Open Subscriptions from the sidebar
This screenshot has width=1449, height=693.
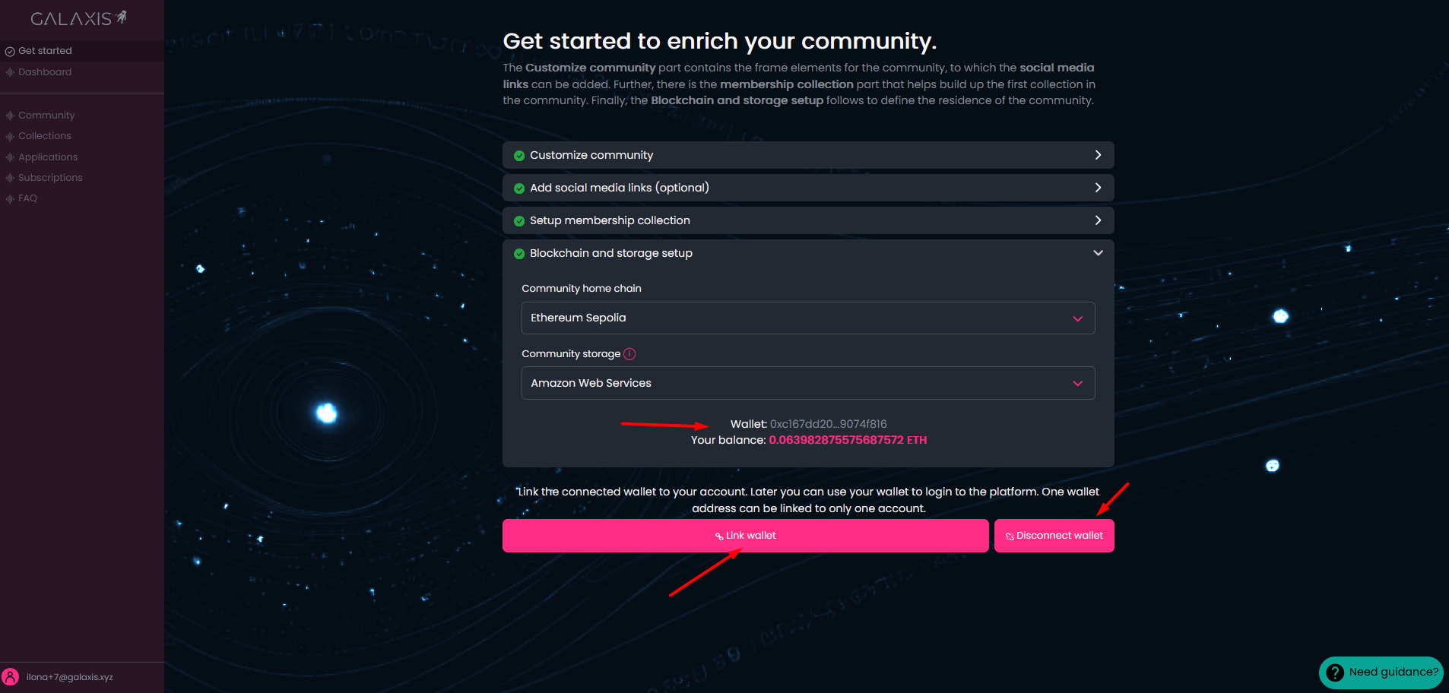pos(50,178)
